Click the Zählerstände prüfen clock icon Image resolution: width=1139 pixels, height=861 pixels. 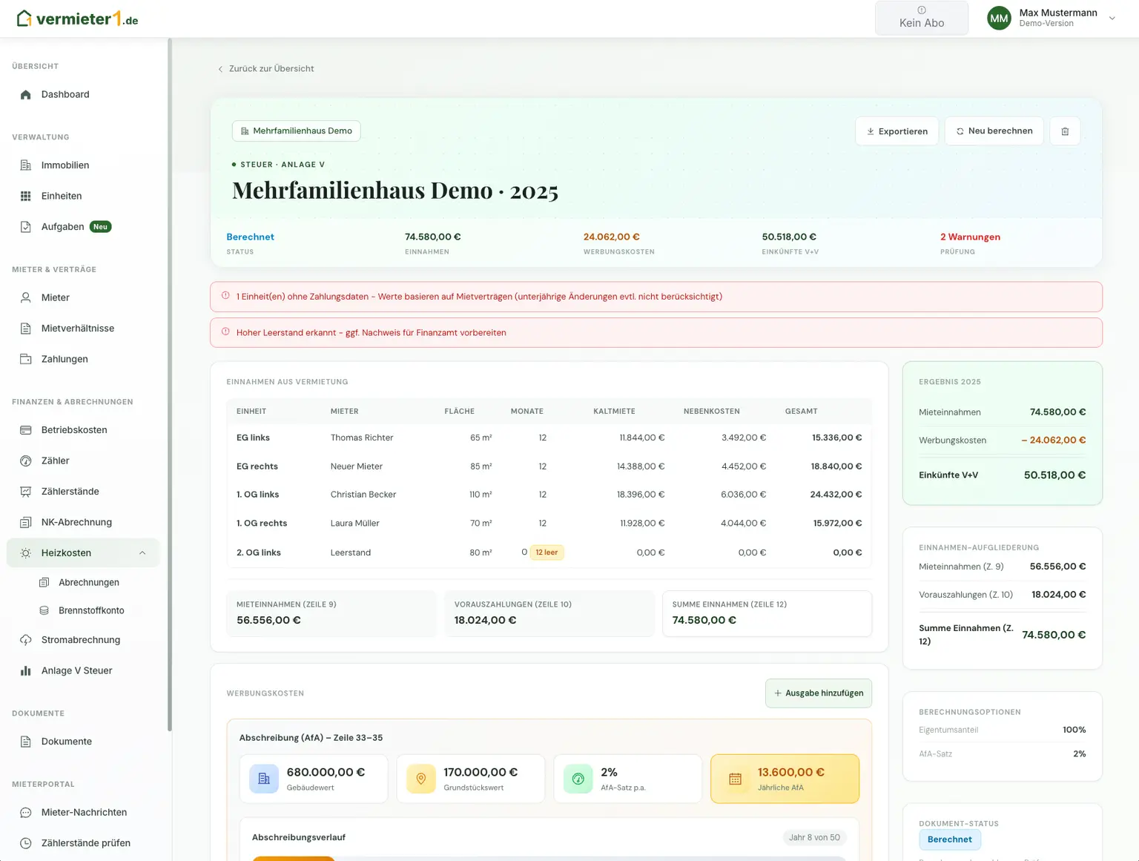26,843
